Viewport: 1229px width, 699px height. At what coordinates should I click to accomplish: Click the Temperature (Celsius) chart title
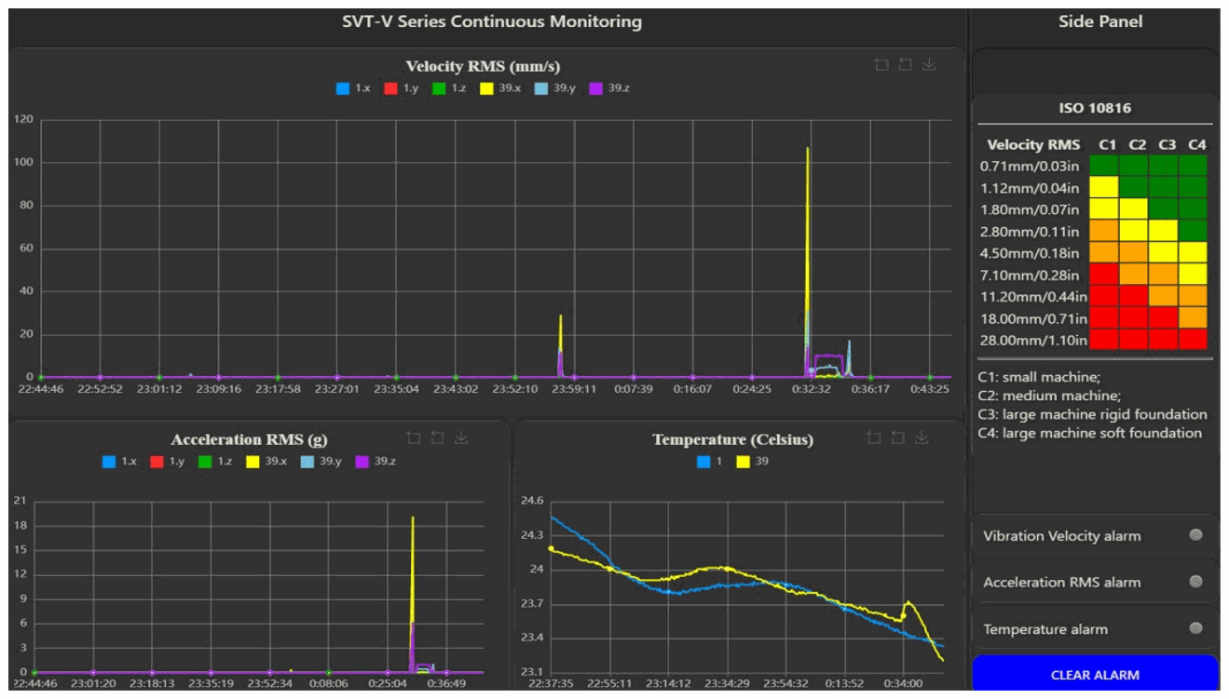pos(732,439)
